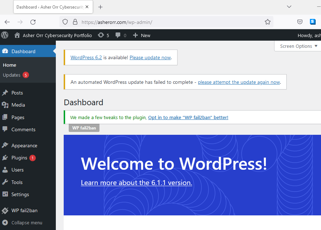The image size is (321, 230).
Task: Reload the page with refresh icon
Action: [x=33, y=22]
